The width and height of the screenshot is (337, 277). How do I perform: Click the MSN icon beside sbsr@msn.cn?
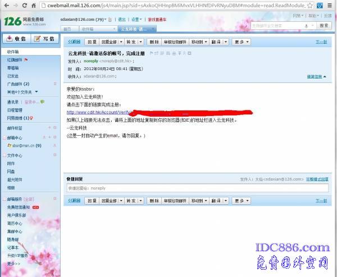[x=9, y=145]
